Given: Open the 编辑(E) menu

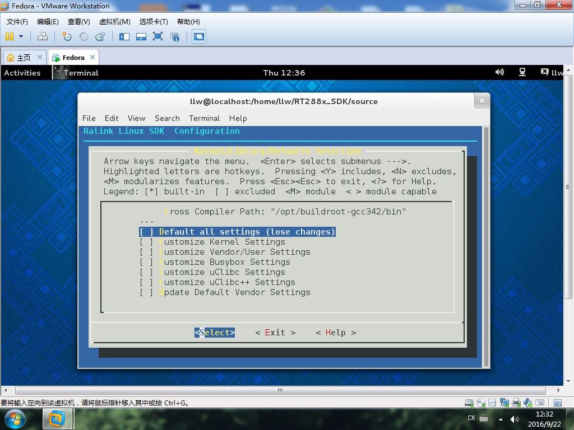Looking at the screenshot, I should (x=48, y=22).
